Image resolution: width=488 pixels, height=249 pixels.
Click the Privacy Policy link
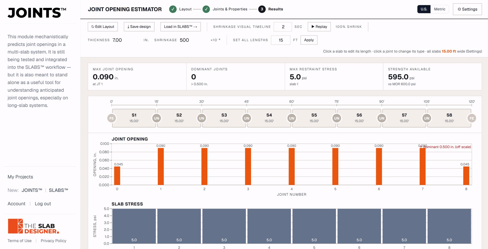53,241
